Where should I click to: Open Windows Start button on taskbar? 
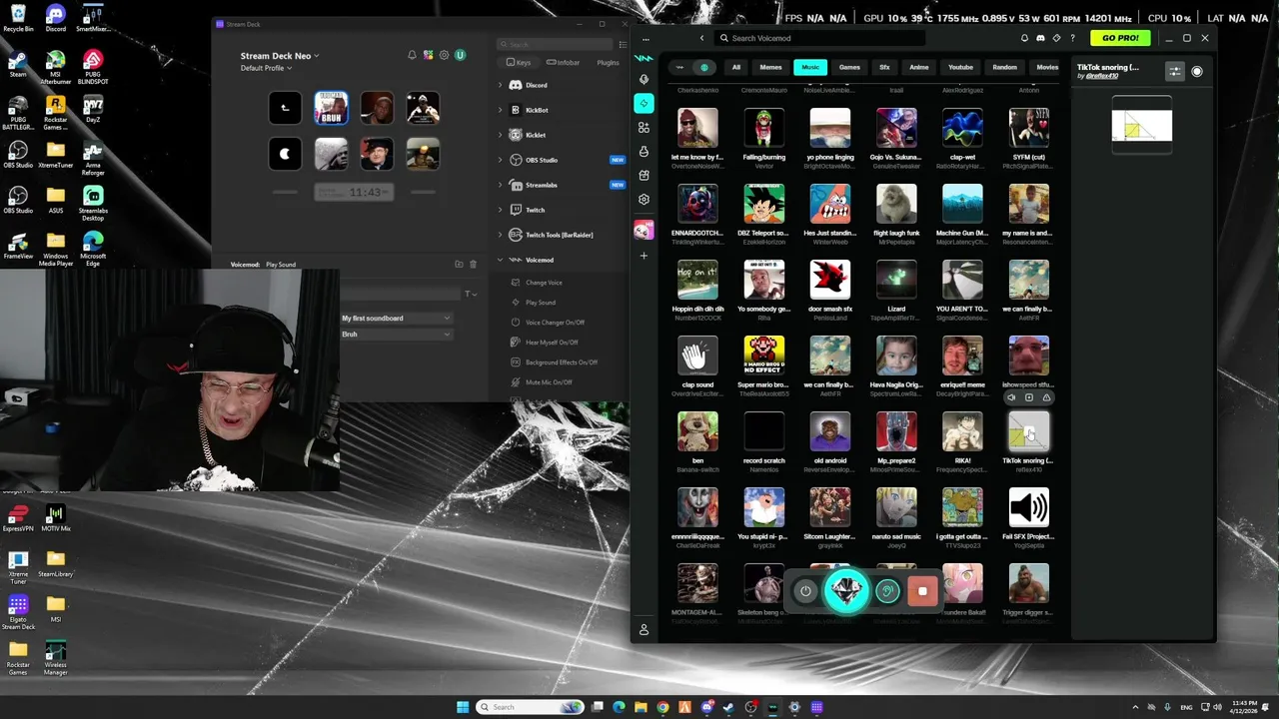[463, 707]
